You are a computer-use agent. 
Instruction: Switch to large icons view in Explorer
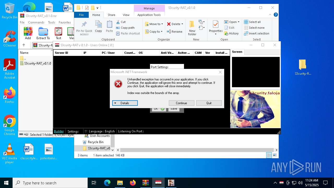[275, 155]
